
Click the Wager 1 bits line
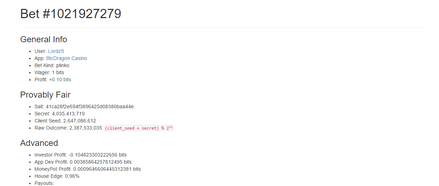tap(49, 72)
